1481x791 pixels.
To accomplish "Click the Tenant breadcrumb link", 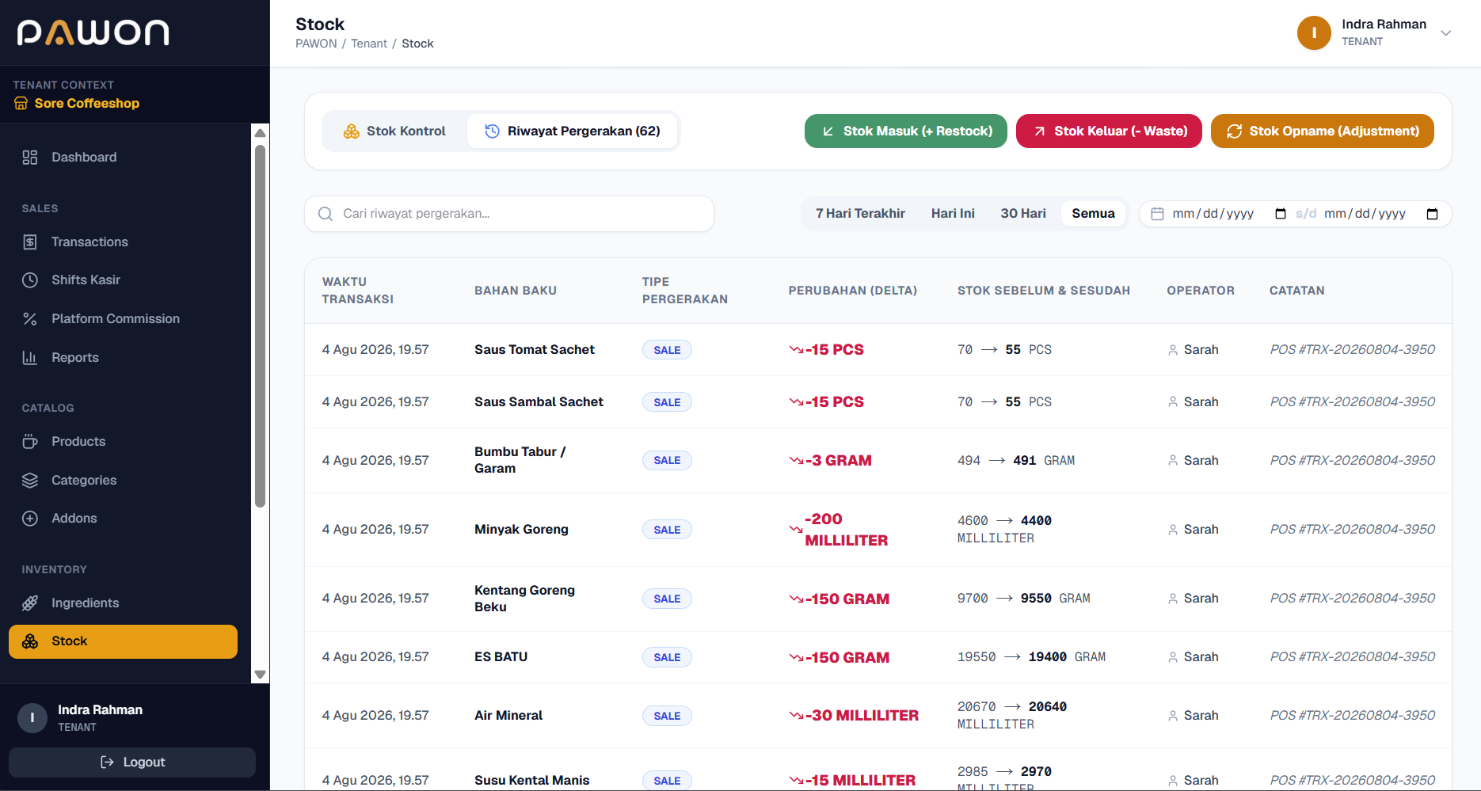I will pos(369,44).
